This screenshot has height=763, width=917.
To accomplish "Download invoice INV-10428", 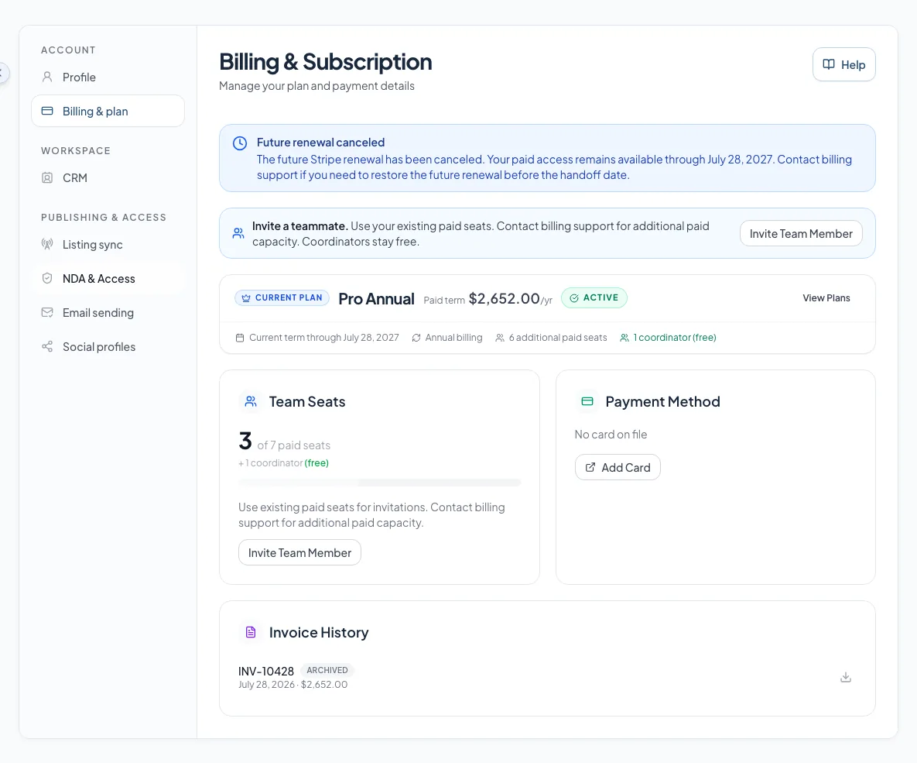I will pyautogui.click(x=845, y=678).
